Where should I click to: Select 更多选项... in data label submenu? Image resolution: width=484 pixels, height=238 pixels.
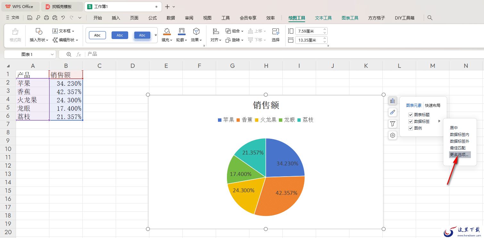[x=459, y=155]
